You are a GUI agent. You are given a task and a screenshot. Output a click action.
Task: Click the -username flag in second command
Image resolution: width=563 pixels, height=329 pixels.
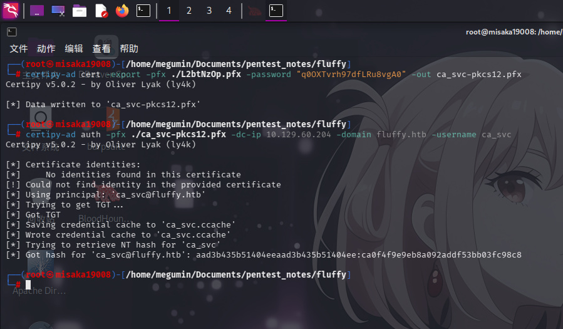pos(454,135)
